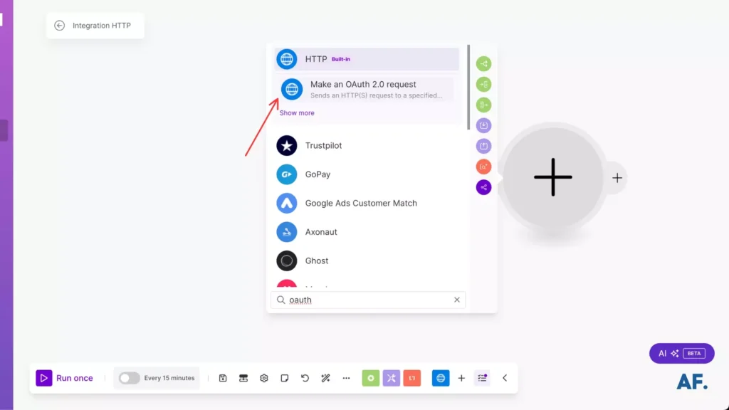Open the checklist icon in the toolbar
Viewport: 729px width, 410px height.
pos(482,378)
